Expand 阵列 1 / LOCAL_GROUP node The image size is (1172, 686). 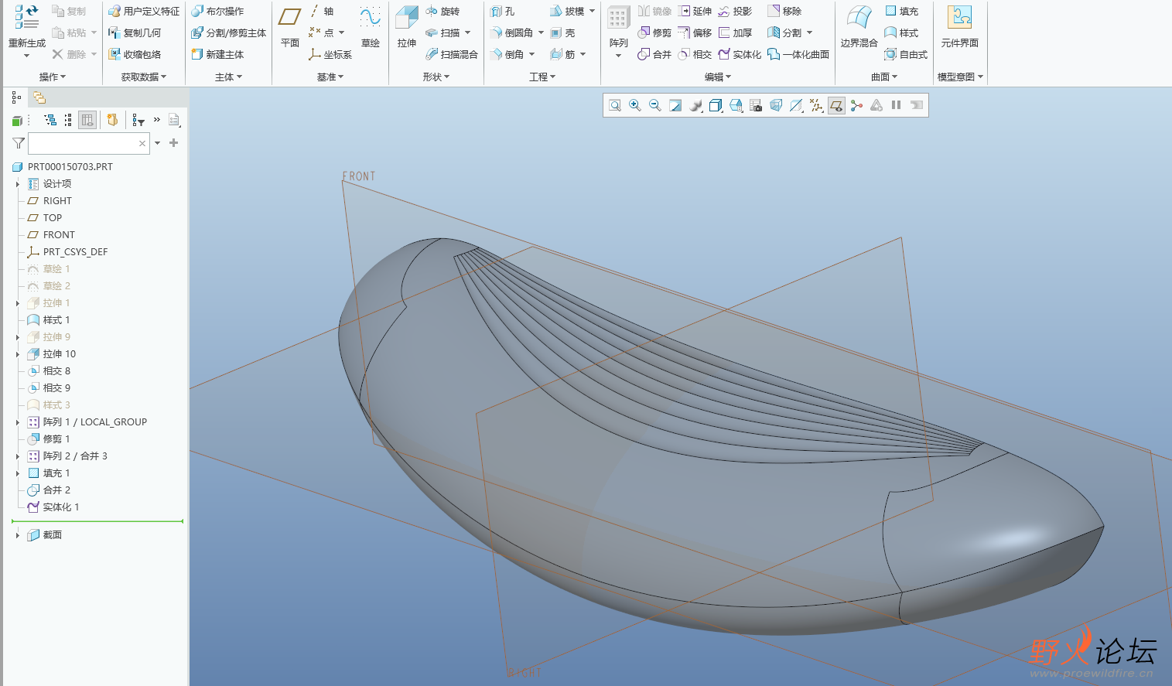18,422
